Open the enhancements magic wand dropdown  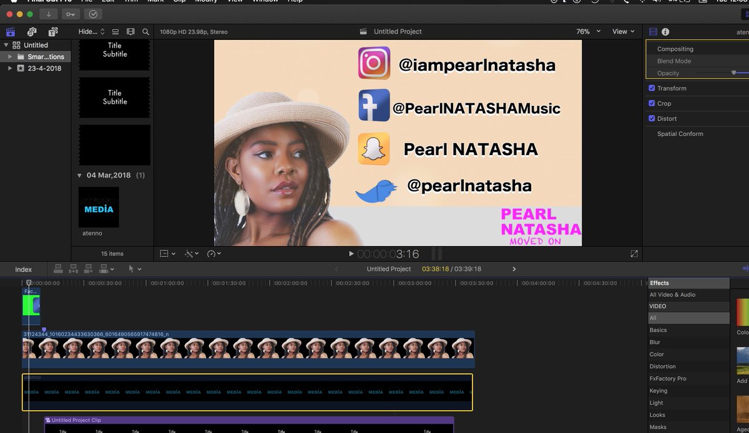pos(192,254)
